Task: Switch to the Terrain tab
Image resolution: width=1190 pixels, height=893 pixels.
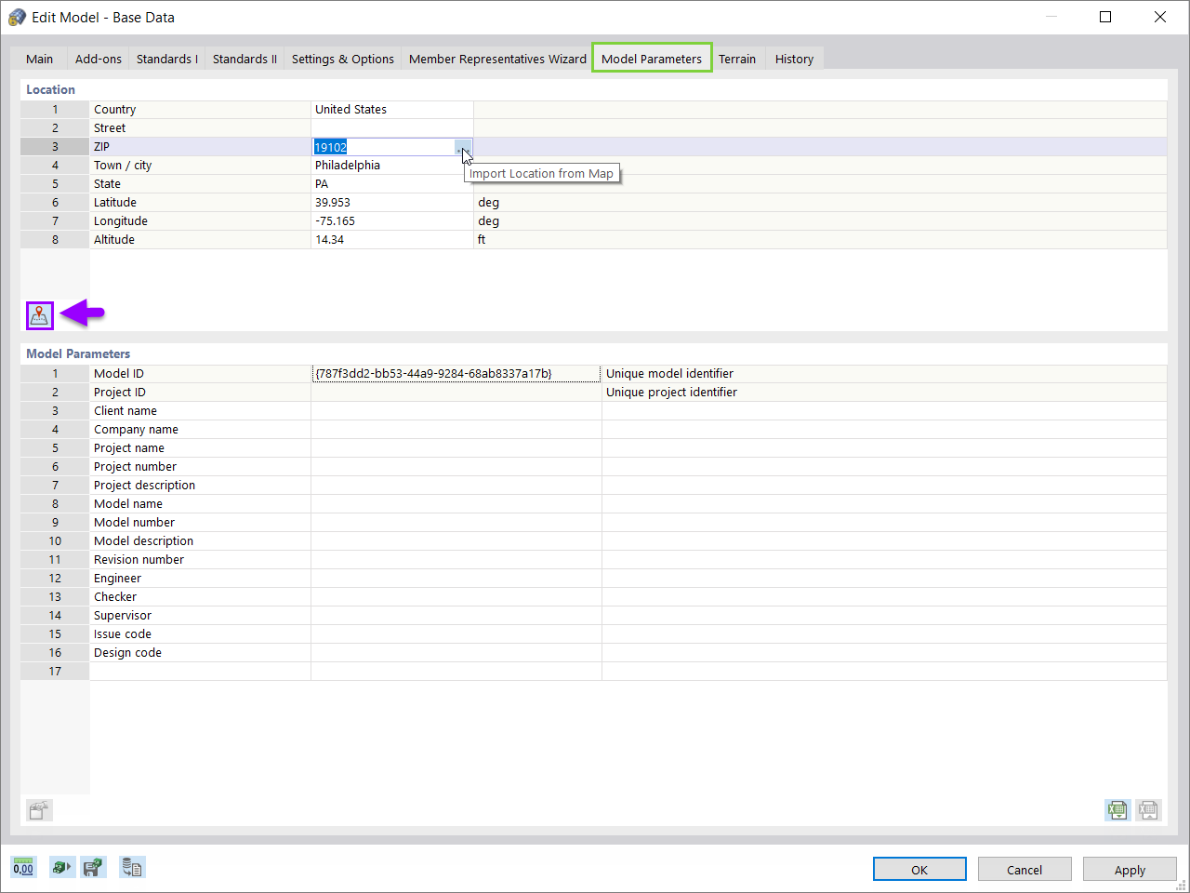Action: click(x=737, y=59)
